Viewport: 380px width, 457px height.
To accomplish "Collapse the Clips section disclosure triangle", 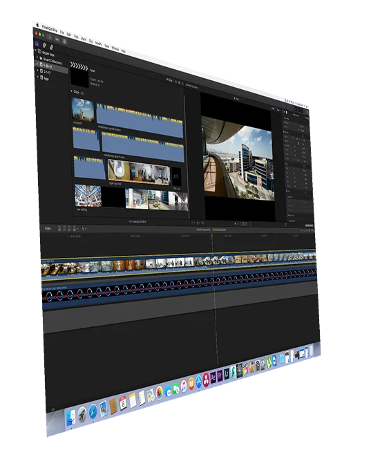I will (71, 91).
